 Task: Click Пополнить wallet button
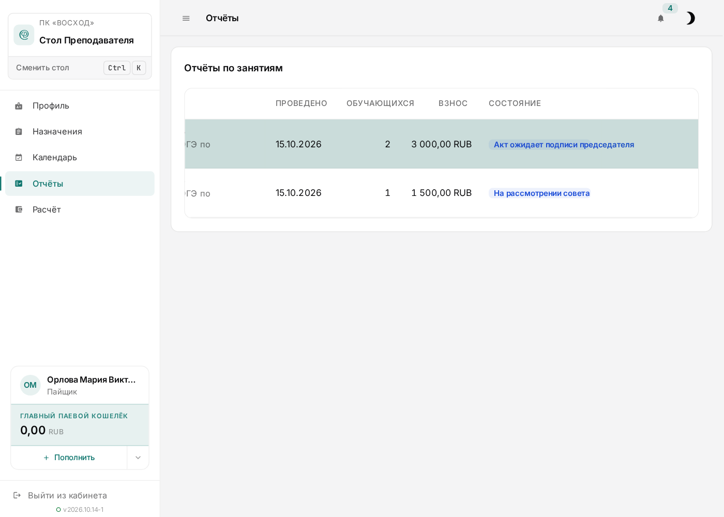(69, 458)
